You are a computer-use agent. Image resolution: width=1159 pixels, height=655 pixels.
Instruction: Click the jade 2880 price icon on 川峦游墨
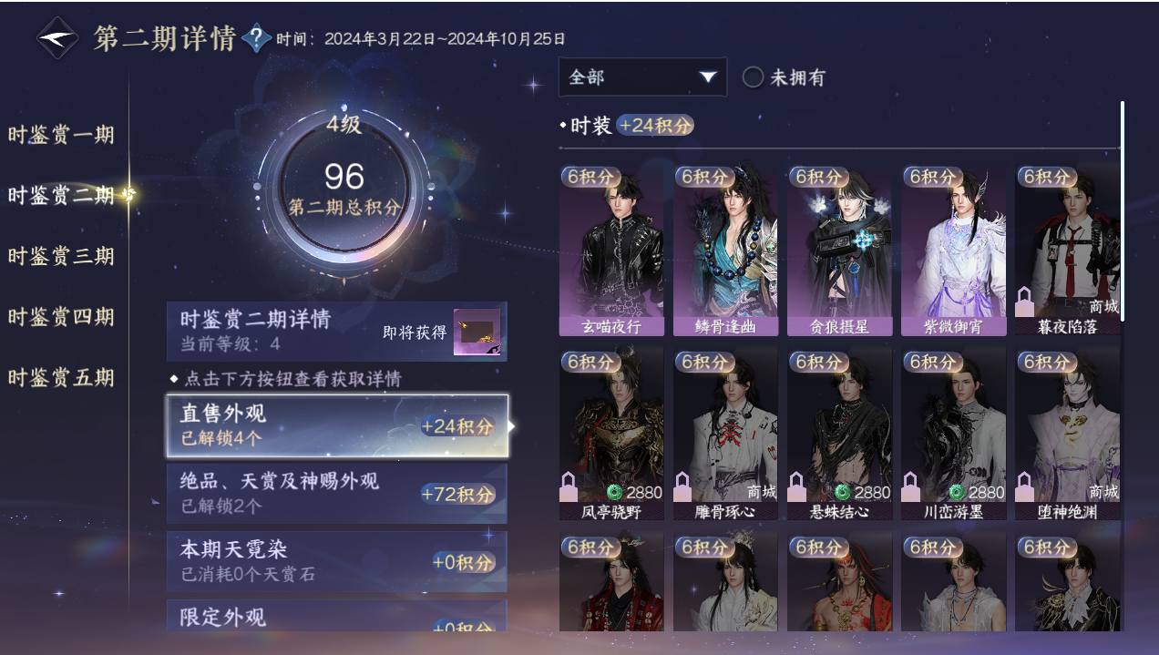coord(957,492)
